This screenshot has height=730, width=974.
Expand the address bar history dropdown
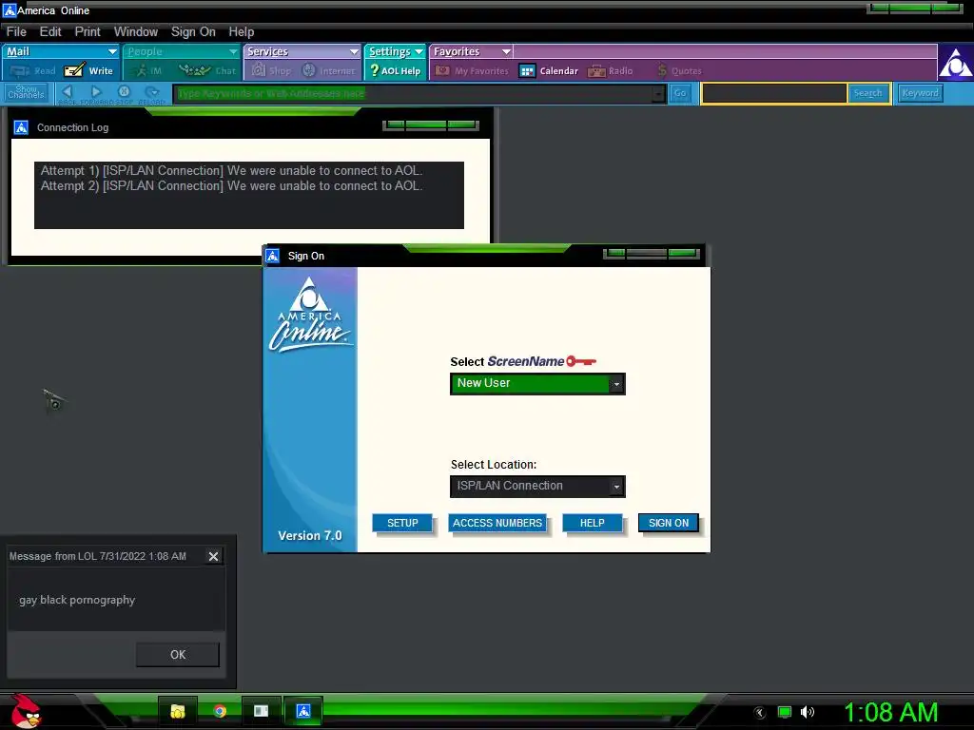(658, 94)
